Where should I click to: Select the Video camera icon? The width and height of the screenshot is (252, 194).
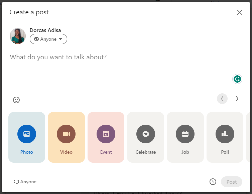66,134
